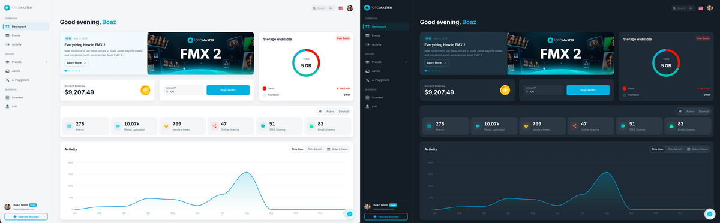Click storage donut chart in light theme
The height and width of the screenshot is (223, 720).
click(306, 62)
